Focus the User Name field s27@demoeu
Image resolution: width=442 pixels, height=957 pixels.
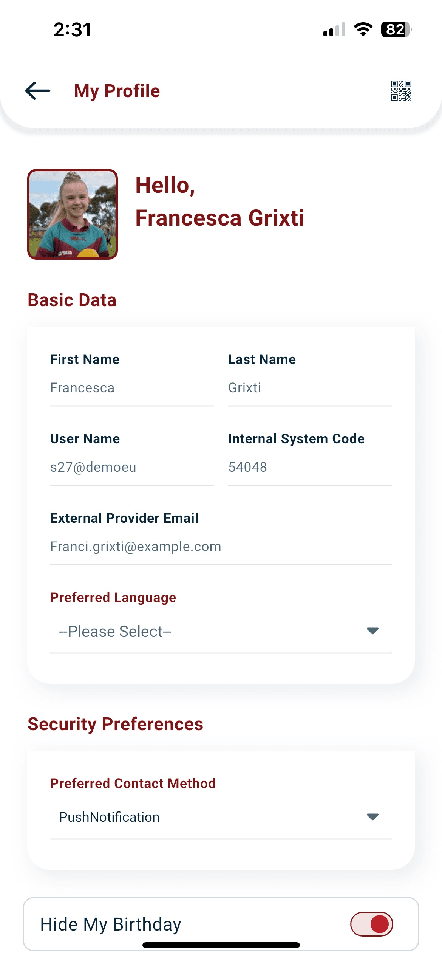click(x=132, y=468)
